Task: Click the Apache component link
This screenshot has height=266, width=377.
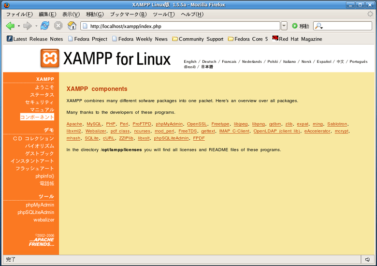Action: click(74, 124)
